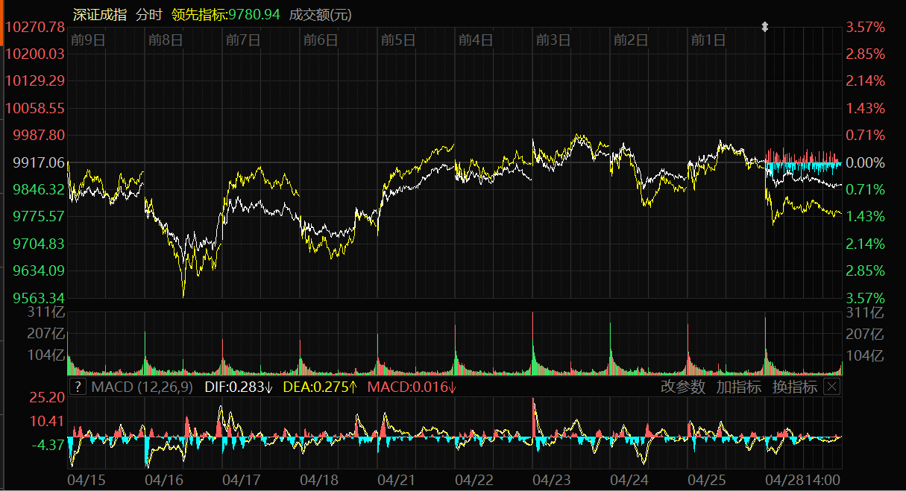Click the 9917.06 price axis label
Image resolution: width=906 pixels, height=491 pixels.
(x=37, y=162)
